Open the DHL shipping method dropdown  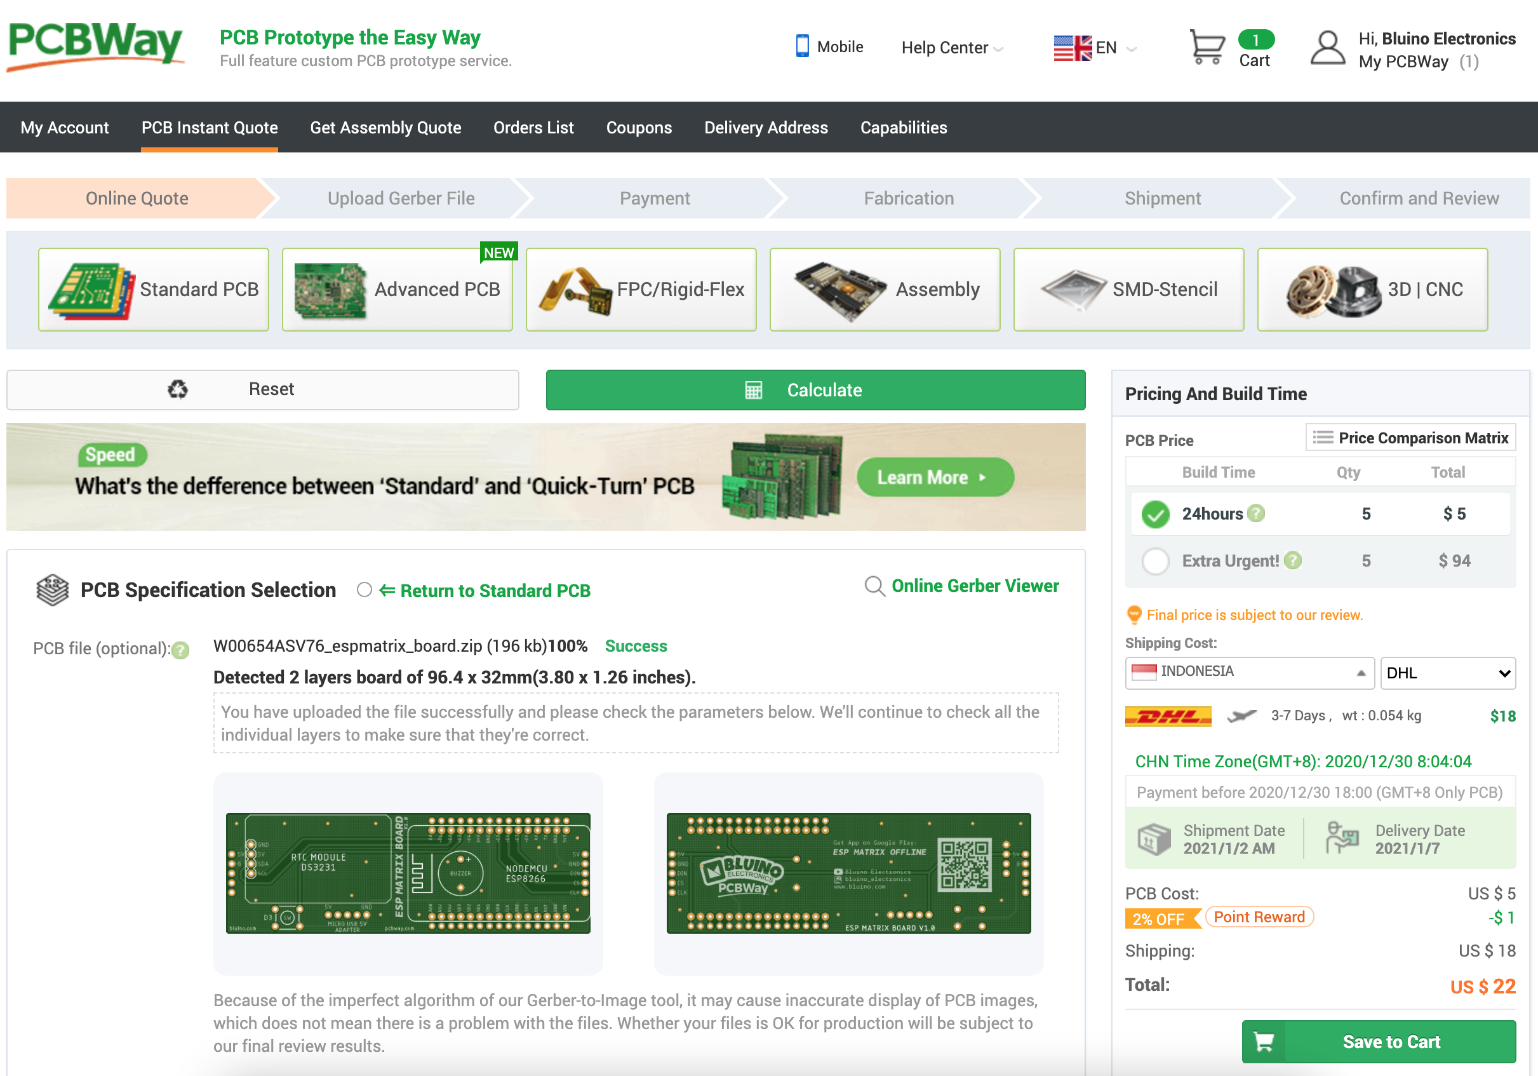click(x=1447, y=673)
